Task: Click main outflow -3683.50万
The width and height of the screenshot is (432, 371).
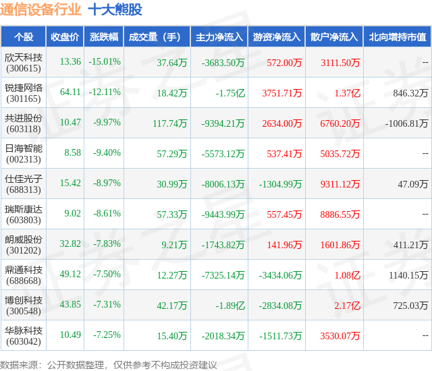Action: click(223, 63)
